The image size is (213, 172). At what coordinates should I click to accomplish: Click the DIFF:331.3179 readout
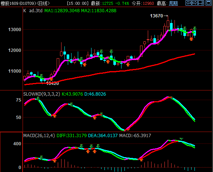point(71,135)
